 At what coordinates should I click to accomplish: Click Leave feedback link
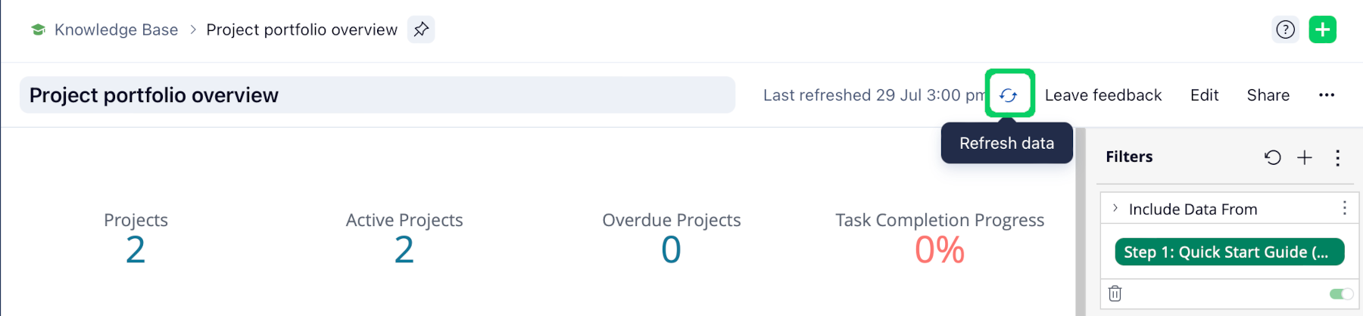[1103, 95]
